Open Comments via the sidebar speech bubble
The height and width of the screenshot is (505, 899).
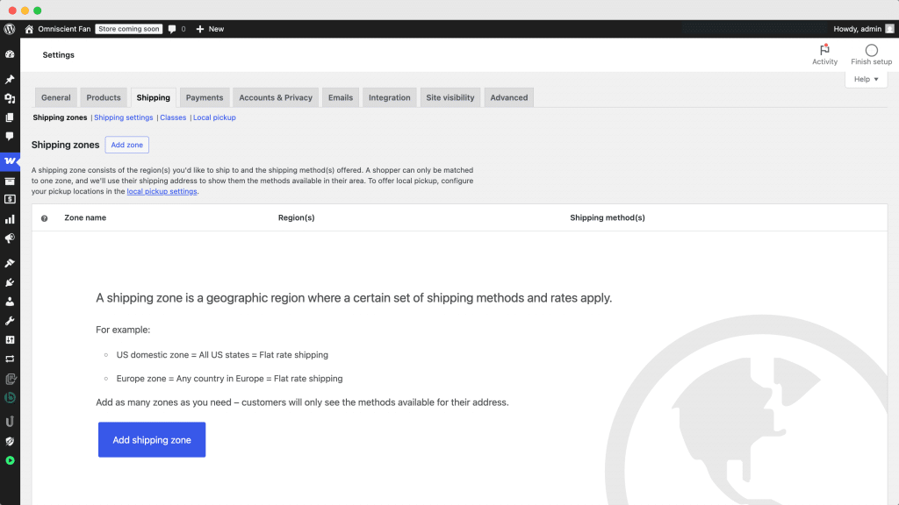tap(10, 136)
